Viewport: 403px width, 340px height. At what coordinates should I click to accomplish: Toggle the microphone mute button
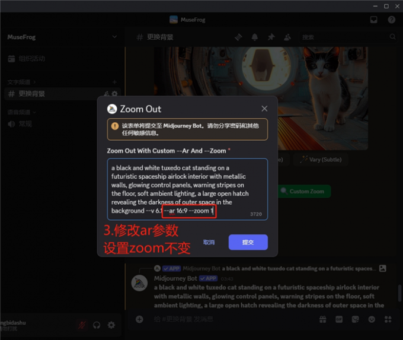click(82, 325)
